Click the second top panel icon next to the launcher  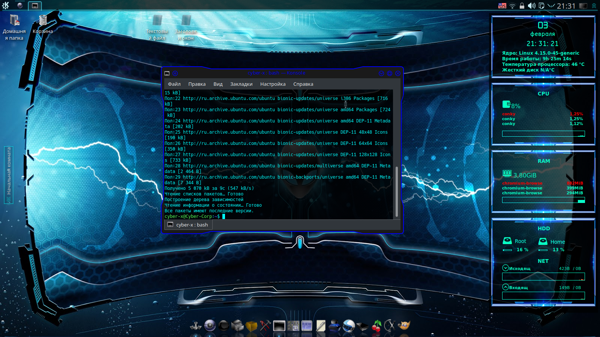point(20,5)
